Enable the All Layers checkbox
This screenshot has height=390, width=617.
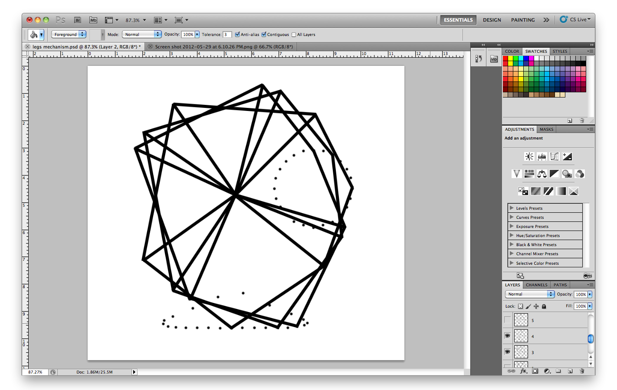(x=294, y=35)
